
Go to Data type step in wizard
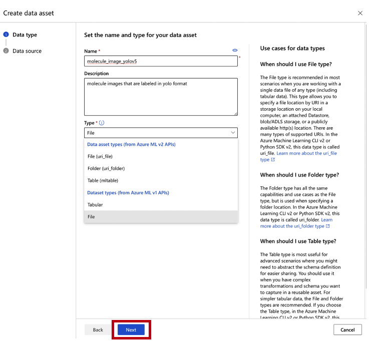(20, 35)
